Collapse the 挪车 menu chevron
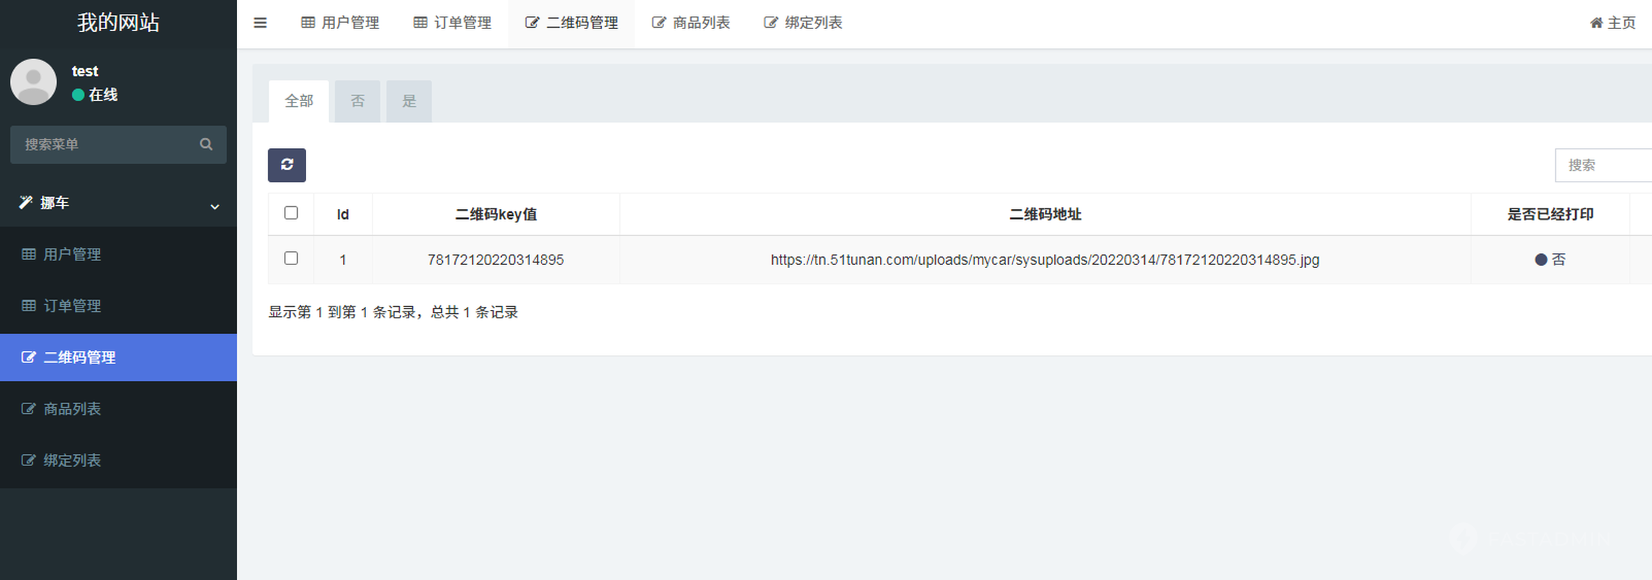1652x580 pixels. pyautogui.click(x=215, y=206)
